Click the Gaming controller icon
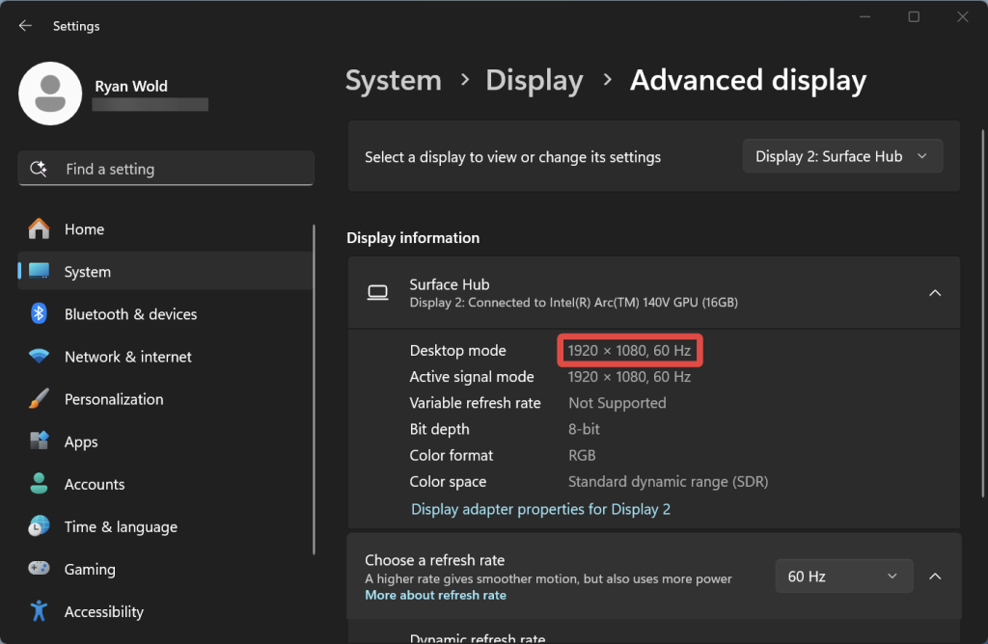The image size is (988, 644). point(39,569)
